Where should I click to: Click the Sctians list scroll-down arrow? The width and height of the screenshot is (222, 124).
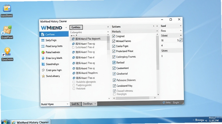pos(158,94)
